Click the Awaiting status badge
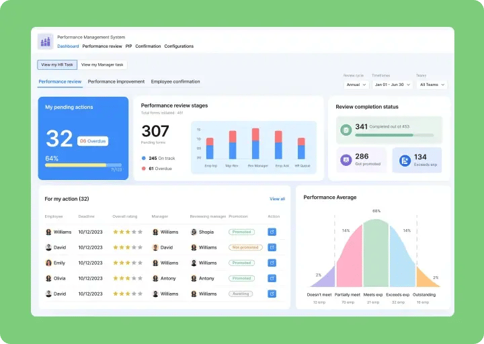484x344 pixels. pos(241,294)
